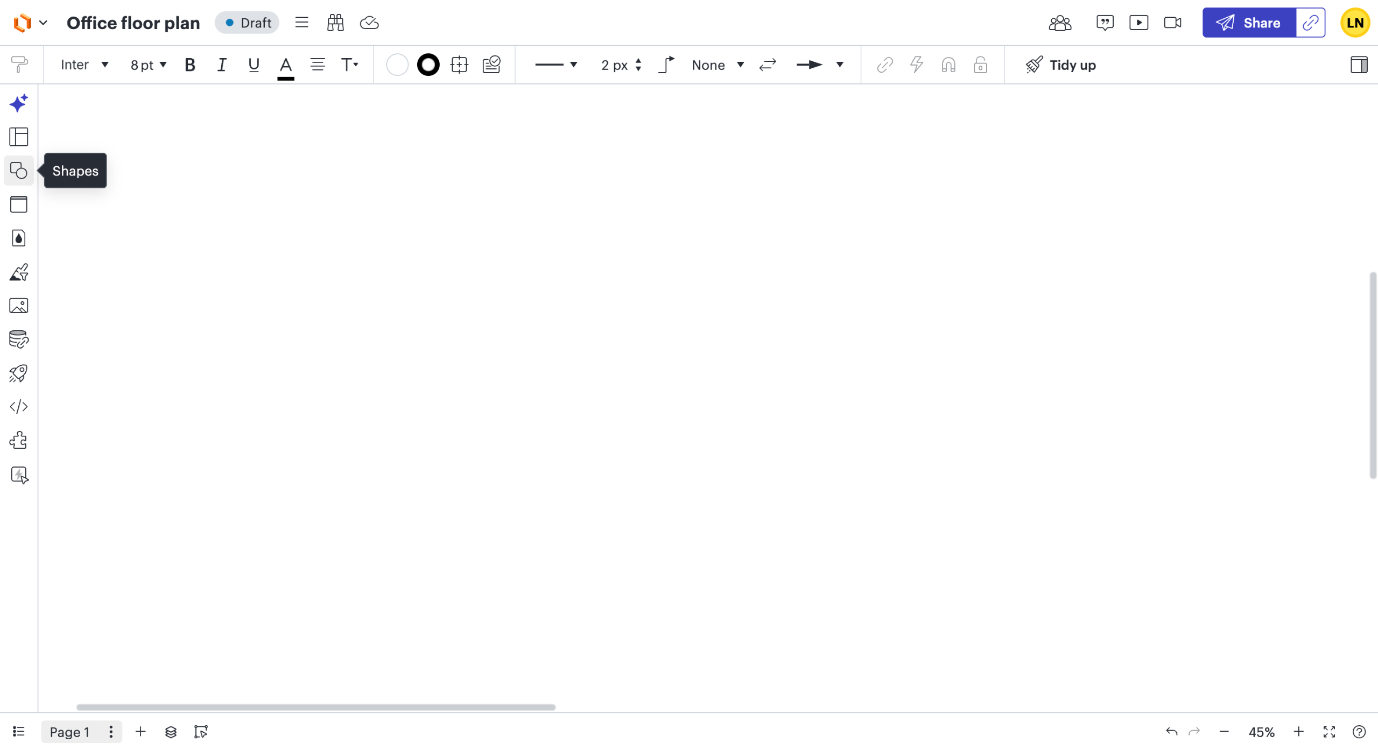Expand the Inter font dropdown

tap(85, 65)
